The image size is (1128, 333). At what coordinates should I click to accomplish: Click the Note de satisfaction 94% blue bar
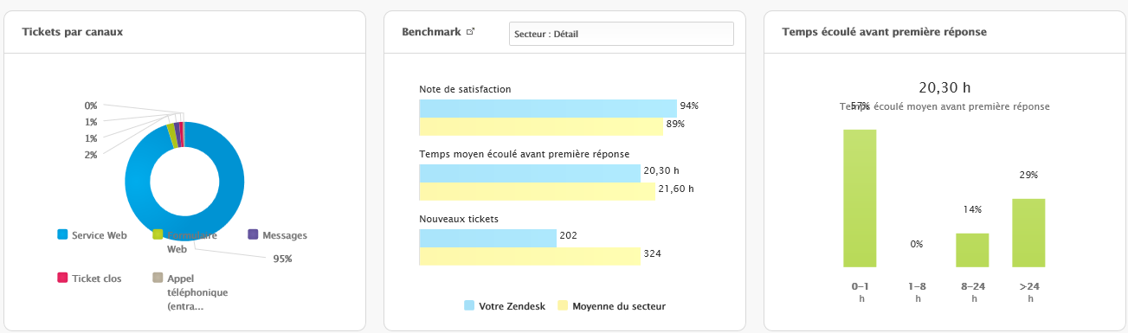click(x=548, y=108)
